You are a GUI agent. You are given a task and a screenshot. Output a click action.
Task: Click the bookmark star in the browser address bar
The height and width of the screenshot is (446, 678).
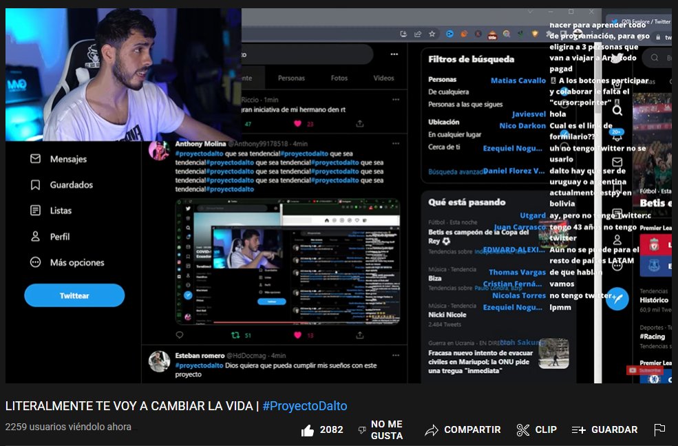[432, 34]
